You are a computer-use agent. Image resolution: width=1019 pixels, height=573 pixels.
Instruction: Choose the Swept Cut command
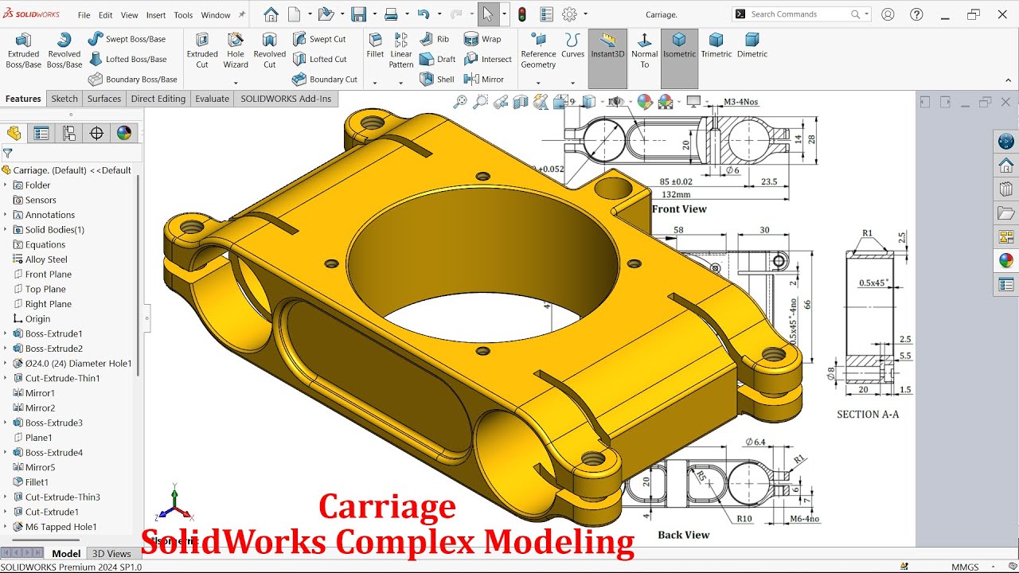319,39
